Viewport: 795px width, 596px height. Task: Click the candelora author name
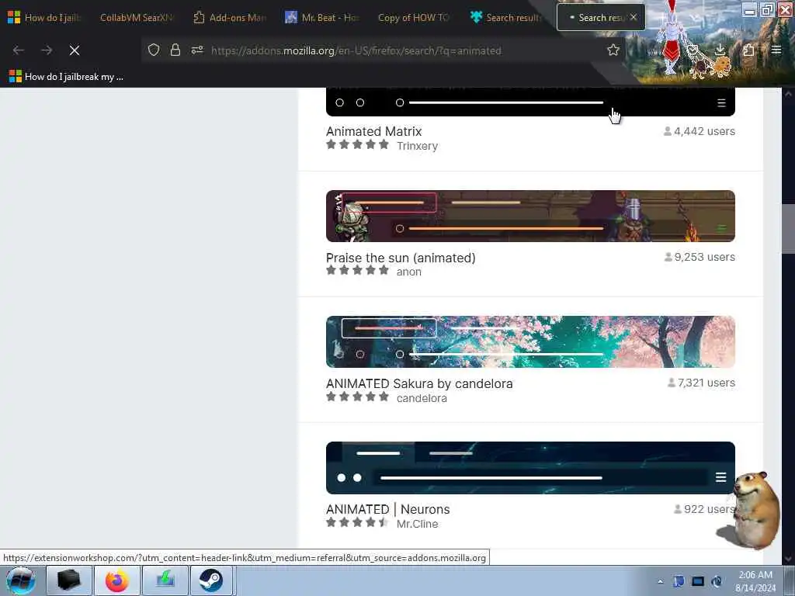pyautogui.click(x=422, y=398)
